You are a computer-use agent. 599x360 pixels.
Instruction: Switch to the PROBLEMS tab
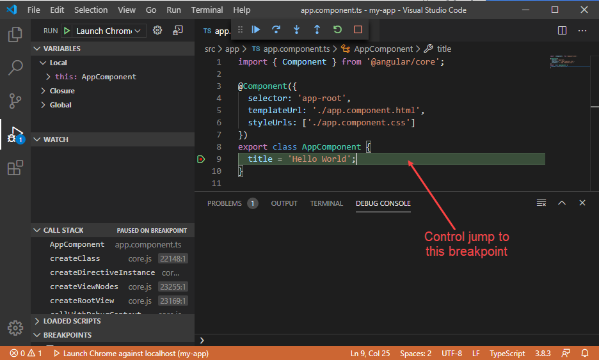click(225, 203)
